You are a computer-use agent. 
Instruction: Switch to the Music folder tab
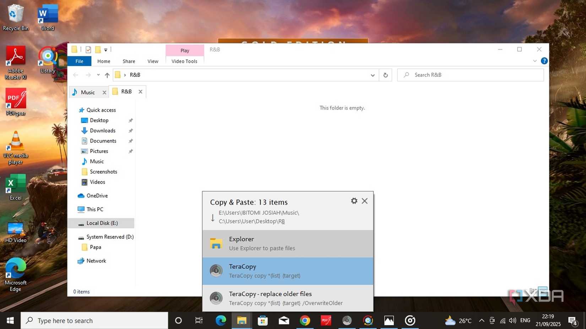(x=88, y=91)
